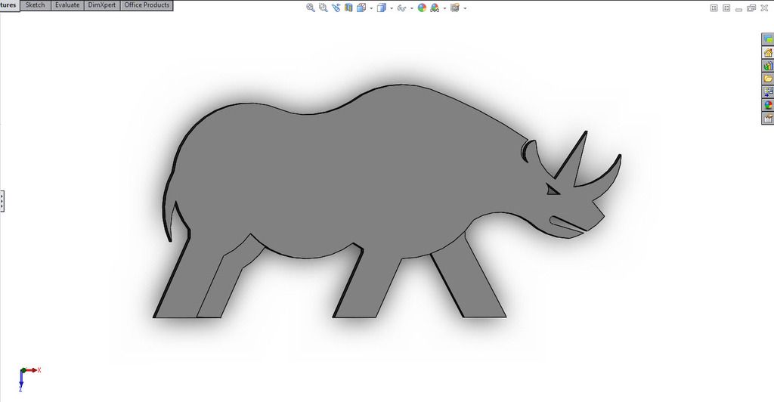Open the top task pane tab icon
This screenshot has width=774, height=402.
click(x=768, y=39)
